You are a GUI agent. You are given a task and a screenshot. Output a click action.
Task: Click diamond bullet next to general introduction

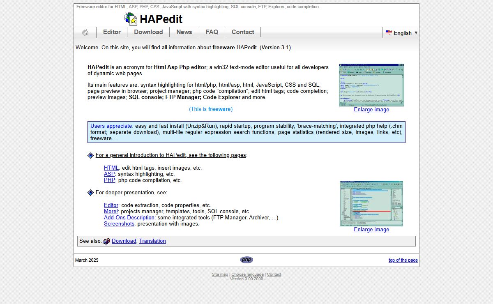[91, 155]
